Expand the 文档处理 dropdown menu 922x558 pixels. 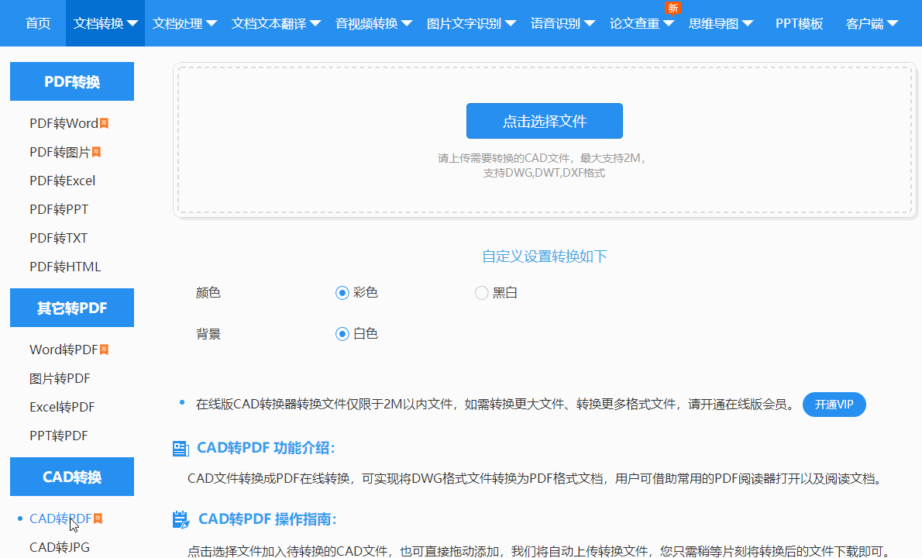[184, 23]
